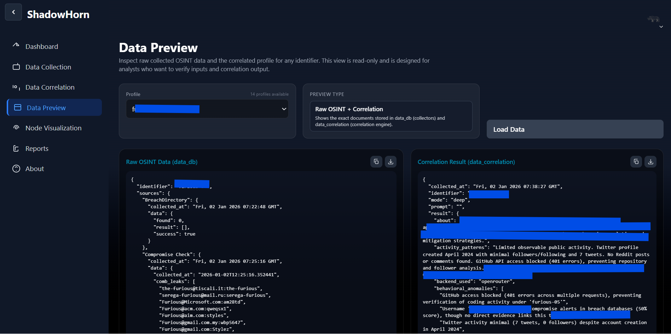Viewport: 671px width, 334px height.
Task: Download the Correlation Result JSON
Action: coord(650,162)
